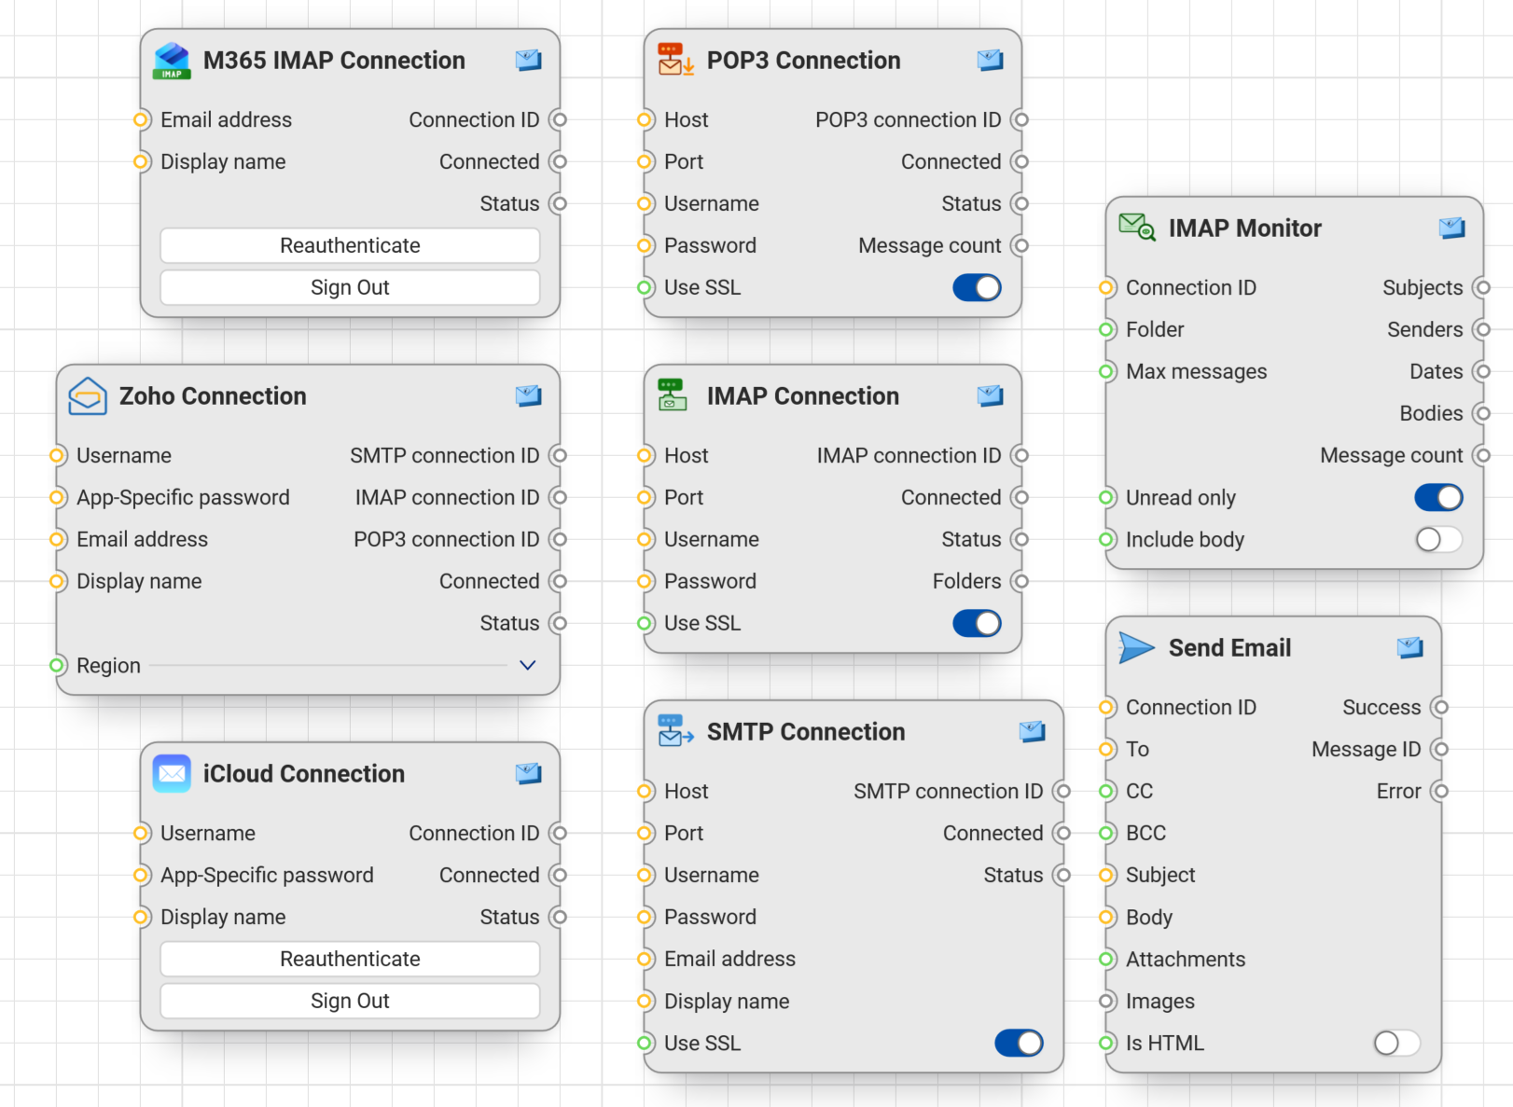
Task: Click the POP3 connection ID output on Zoho Connection
Action: [x=559, y=539]
